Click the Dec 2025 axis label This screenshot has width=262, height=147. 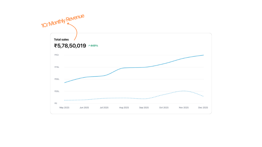pyautogui.click(x=203, y=108)
